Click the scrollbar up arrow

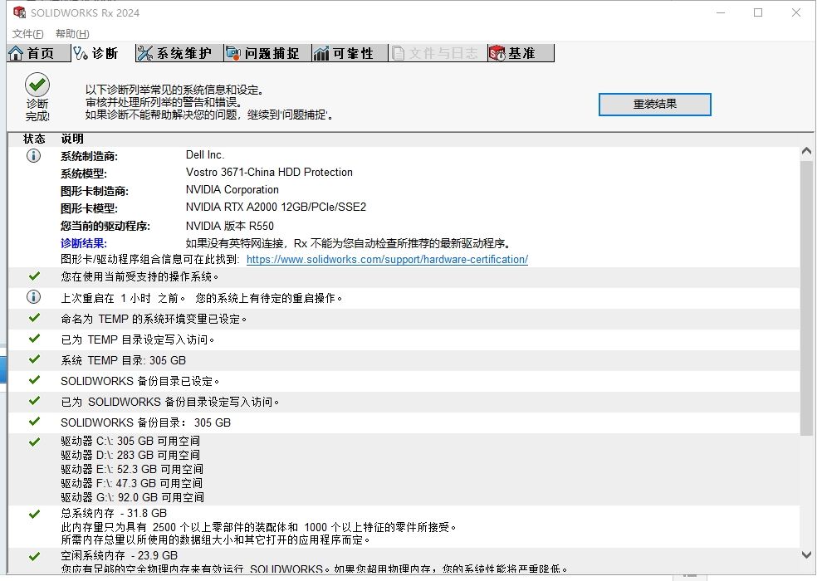click(x=807, y=151)
